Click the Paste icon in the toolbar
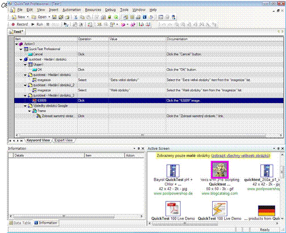The height and width of the screenshot is (233, 286). click(x=88, y=17)
